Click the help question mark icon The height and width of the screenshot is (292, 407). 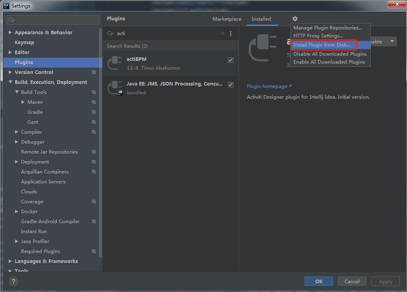click(14, 281)
